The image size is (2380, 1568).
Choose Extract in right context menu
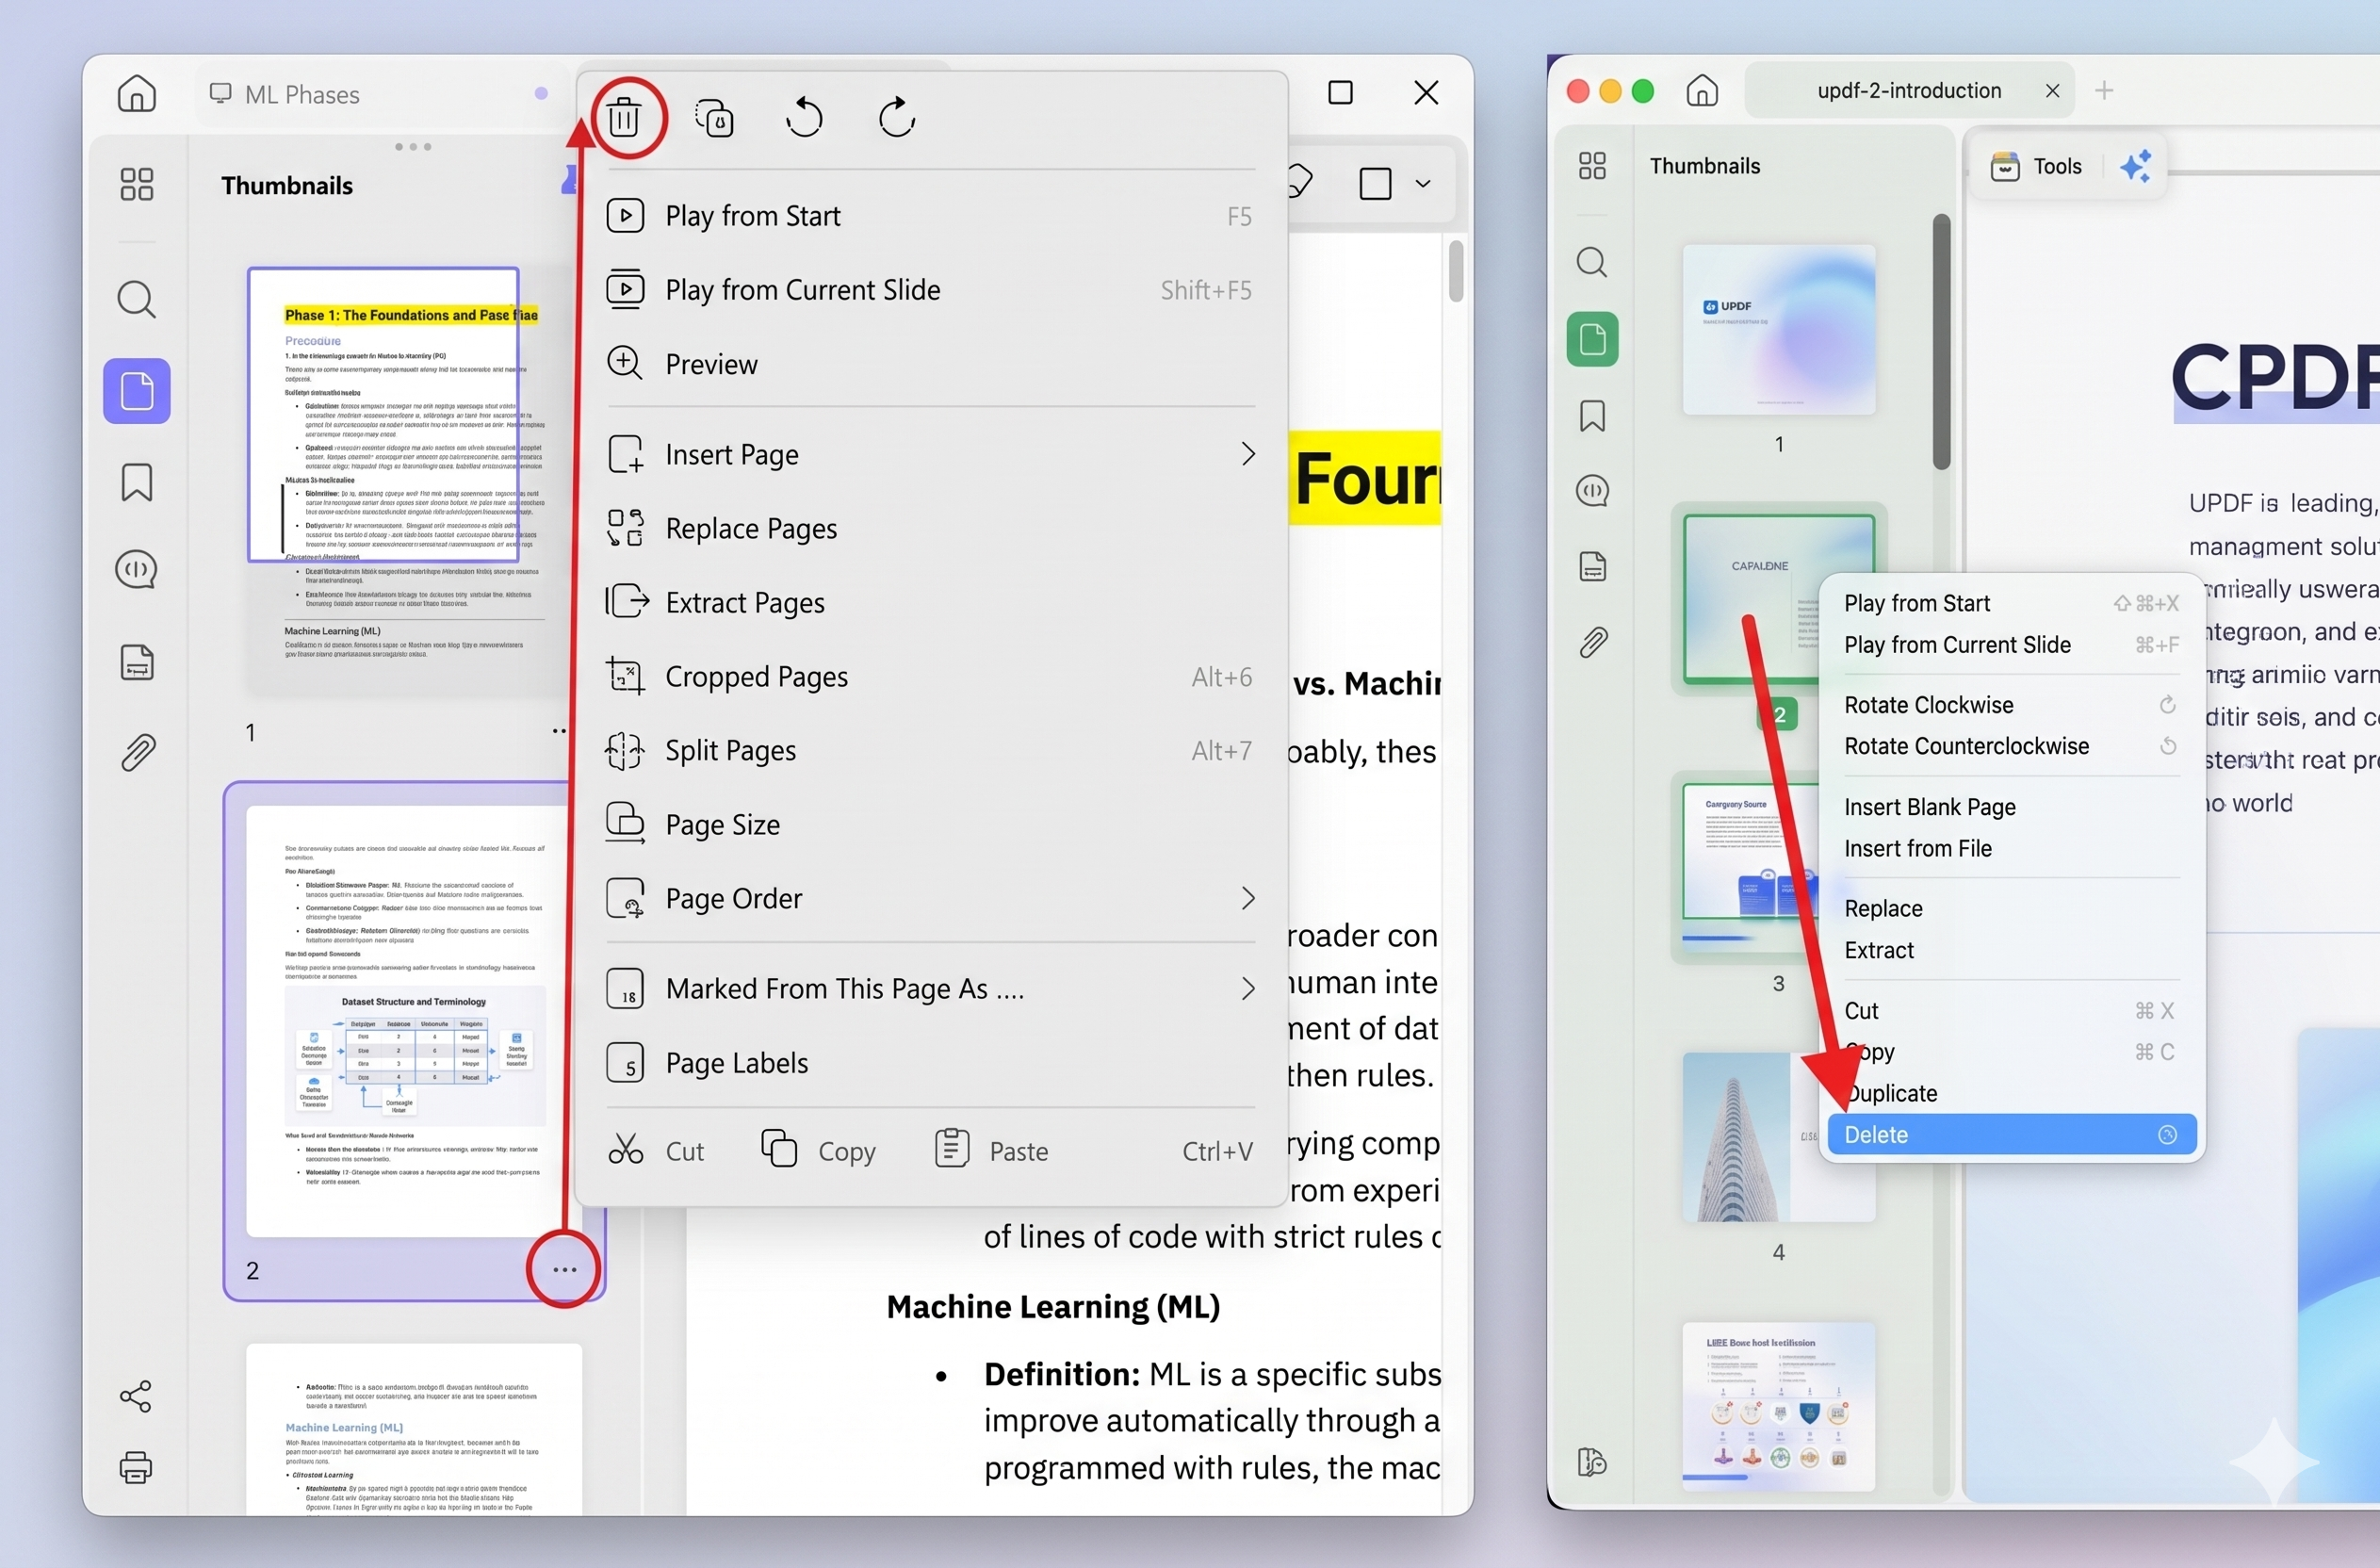(x=2011, y=950)
